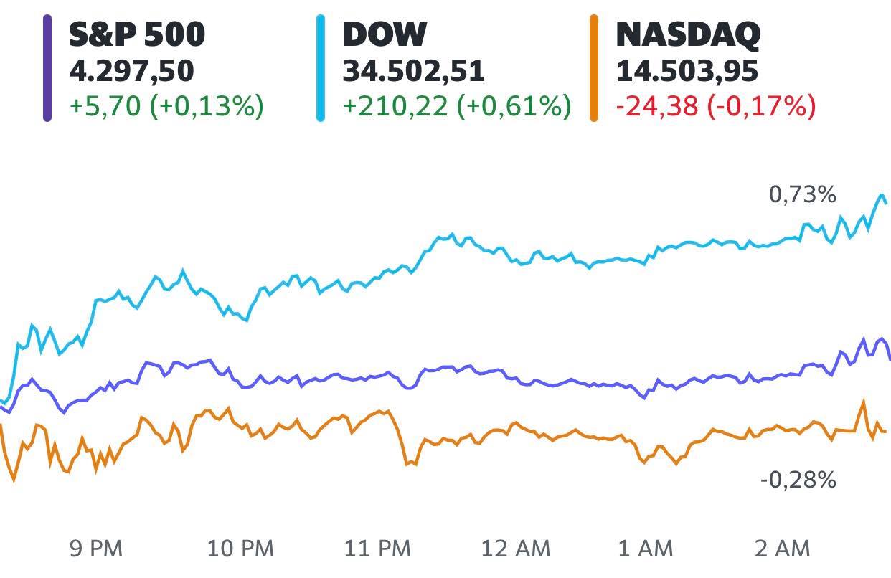Click the 11 PM time axis label
891x578 pixels.
[378, 549]
